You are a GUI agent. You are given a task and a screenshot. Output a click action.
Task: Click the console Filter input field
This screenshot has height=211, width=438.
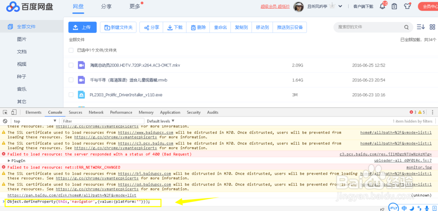[x=103, y=121]
